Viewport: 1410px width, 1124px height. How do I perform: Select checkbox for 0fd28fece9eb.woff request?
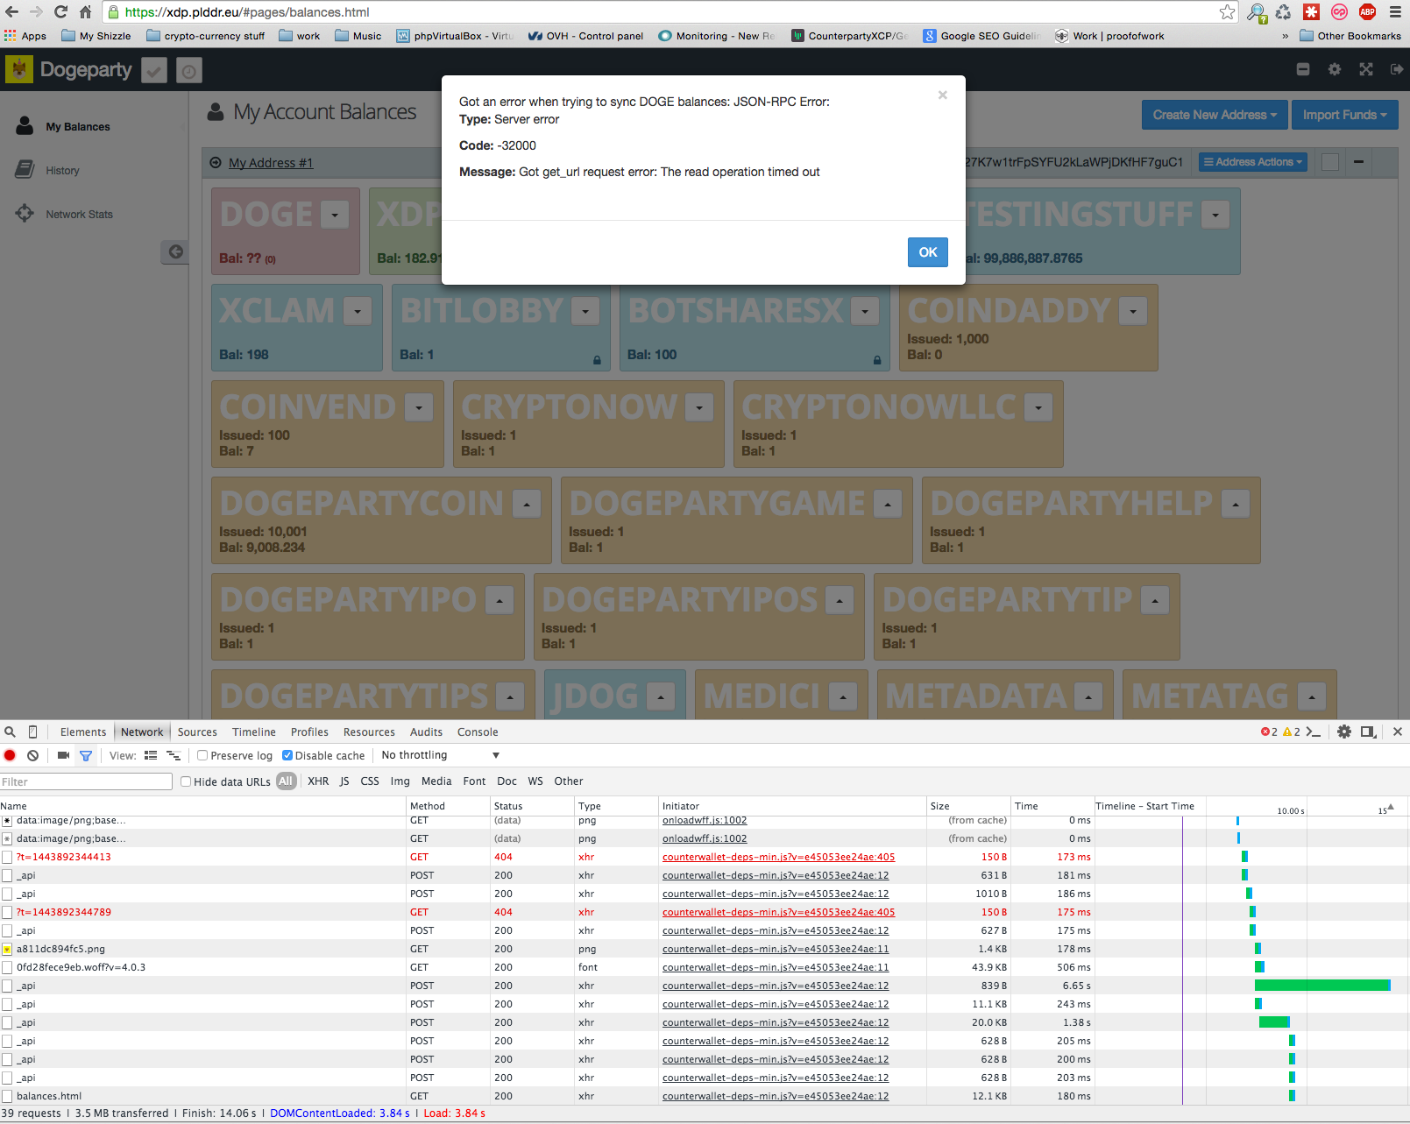click(x=7, y=967)
